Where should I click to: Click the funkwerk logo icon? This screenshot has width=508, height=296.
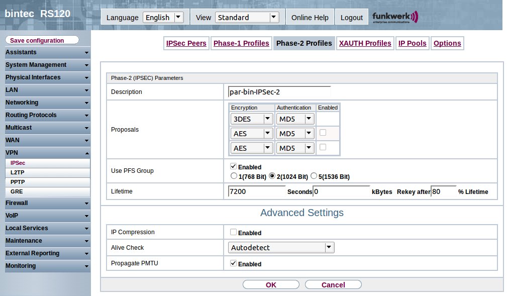tap(395, 17)
